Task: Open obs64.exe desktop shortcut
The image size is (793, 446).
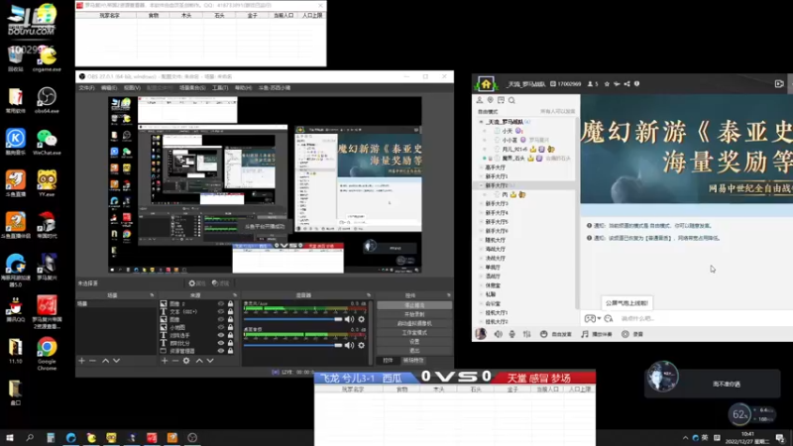Action: [47, 100]
